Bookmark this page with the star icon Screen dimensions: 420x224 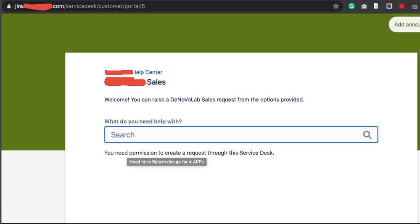(x=336, y=6)
